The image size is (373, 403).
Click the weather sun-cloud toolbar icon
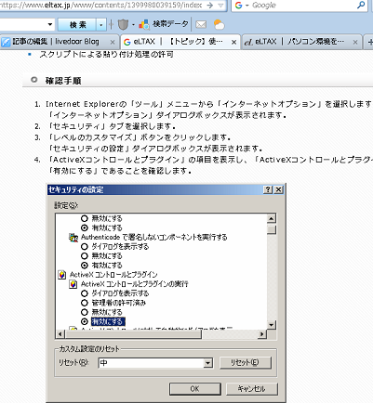tap(219, 24)
